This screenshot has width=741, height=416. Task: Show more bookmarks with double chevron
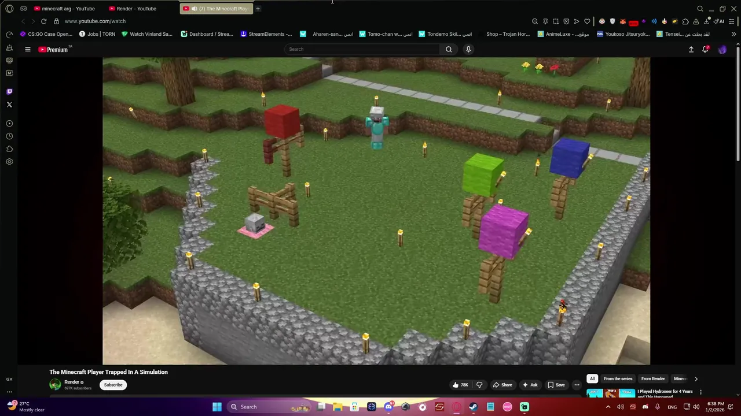point(733,34)
